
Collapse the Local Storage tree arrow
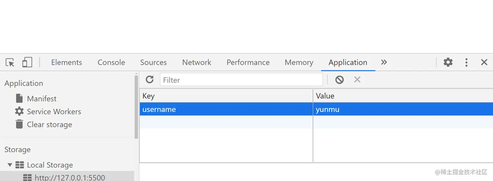(x=10, y=165)
